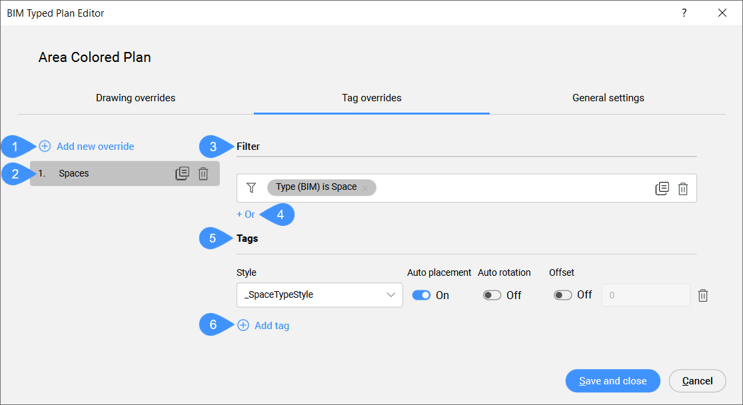Screen dimensions: 743x405
Task: Remove the Type (BIM) is Space chip
Action: tap(365, 188)
